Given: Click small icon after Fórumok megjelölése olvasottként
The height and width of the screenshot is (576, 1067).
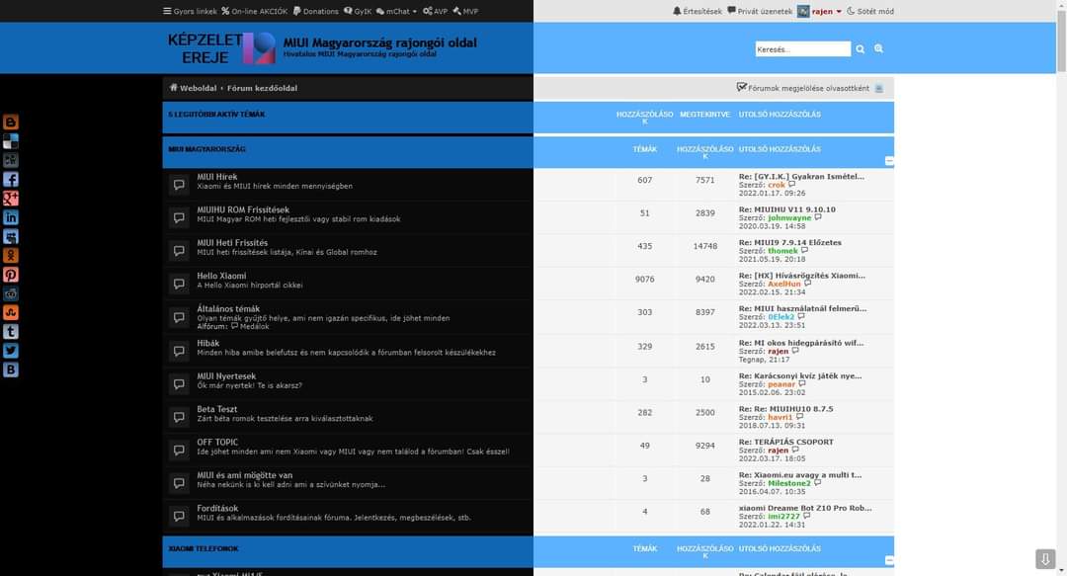Looking at the screenshot, I should (x=878, y=89).
